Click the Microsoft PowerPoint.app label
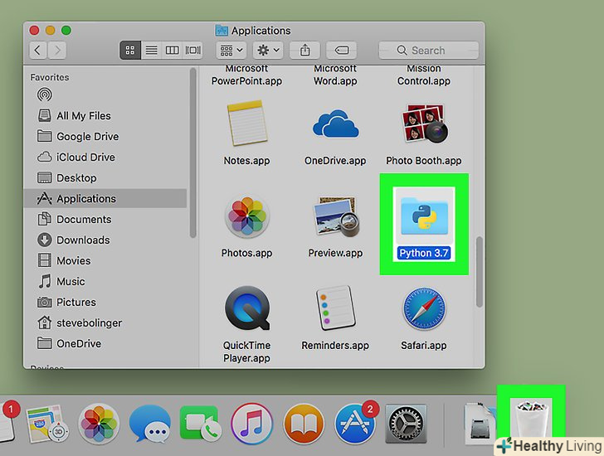The height and width of the screenshot is (456, 604). [247, 75]
